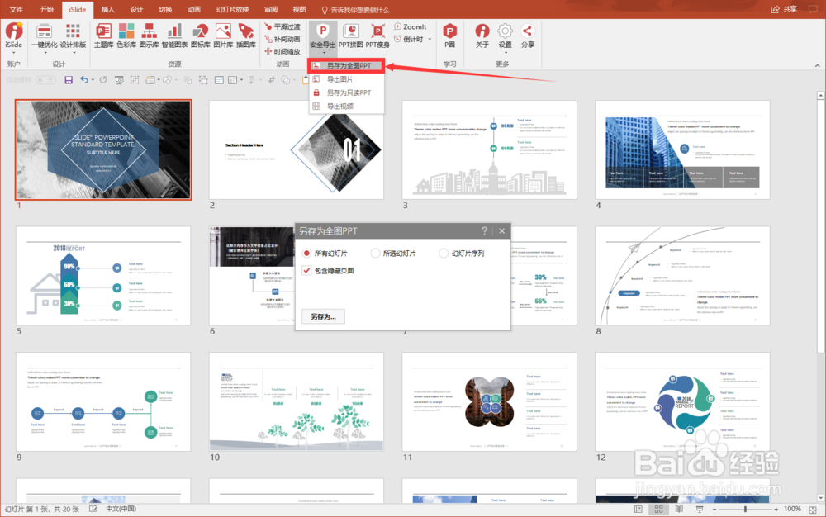Open the P圈 learning icon

[450, 36]
